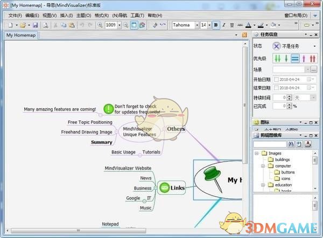Open the Tahoma font name dropdown
Image resolution: width=323 pixels, height=238 pixels.
197,25
